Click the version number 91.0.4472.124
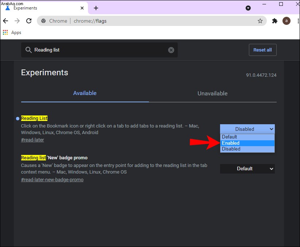 tap(261, 75)
